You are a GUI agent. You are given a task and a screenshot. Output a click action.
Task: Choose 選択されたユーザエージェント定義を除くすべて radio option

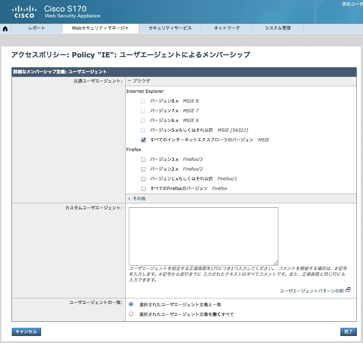tap(131, 314)
